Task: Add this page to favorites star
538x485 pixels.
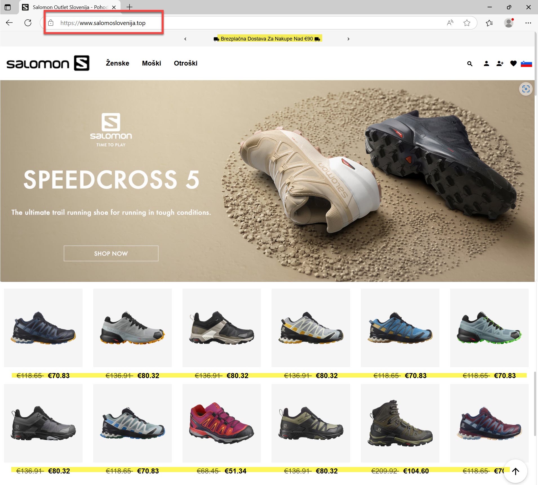Action: [x=467, y=23]
